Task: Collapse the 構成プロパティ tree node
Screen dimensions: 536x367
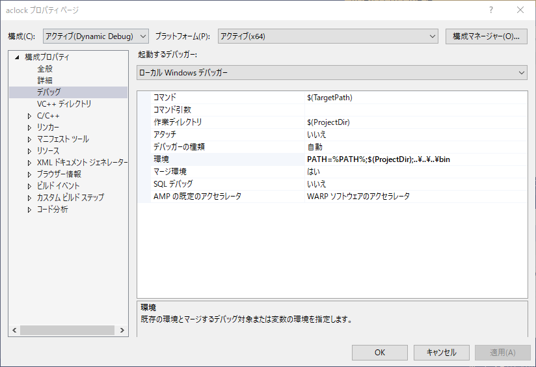Action: coord(18,57)
